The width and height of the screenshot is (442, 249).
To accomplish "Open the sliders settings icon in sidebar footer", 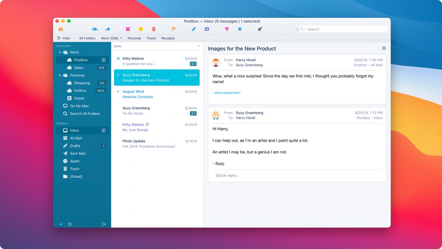I will 70,224.
